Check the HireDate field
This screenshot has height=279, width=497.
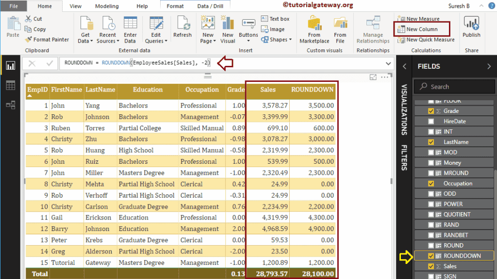click(430, 121)
